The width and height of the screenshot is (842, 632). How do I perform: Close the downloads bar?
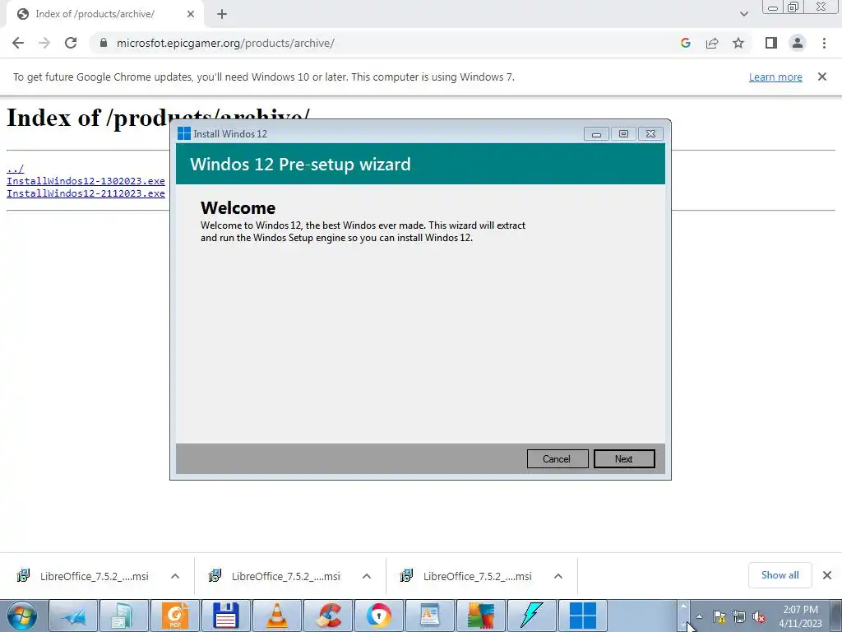click(x=827, y=575)
